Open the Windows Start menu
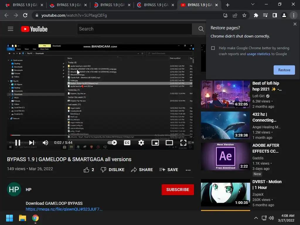The height and width of the screenshot is (225, 300). 9,218
